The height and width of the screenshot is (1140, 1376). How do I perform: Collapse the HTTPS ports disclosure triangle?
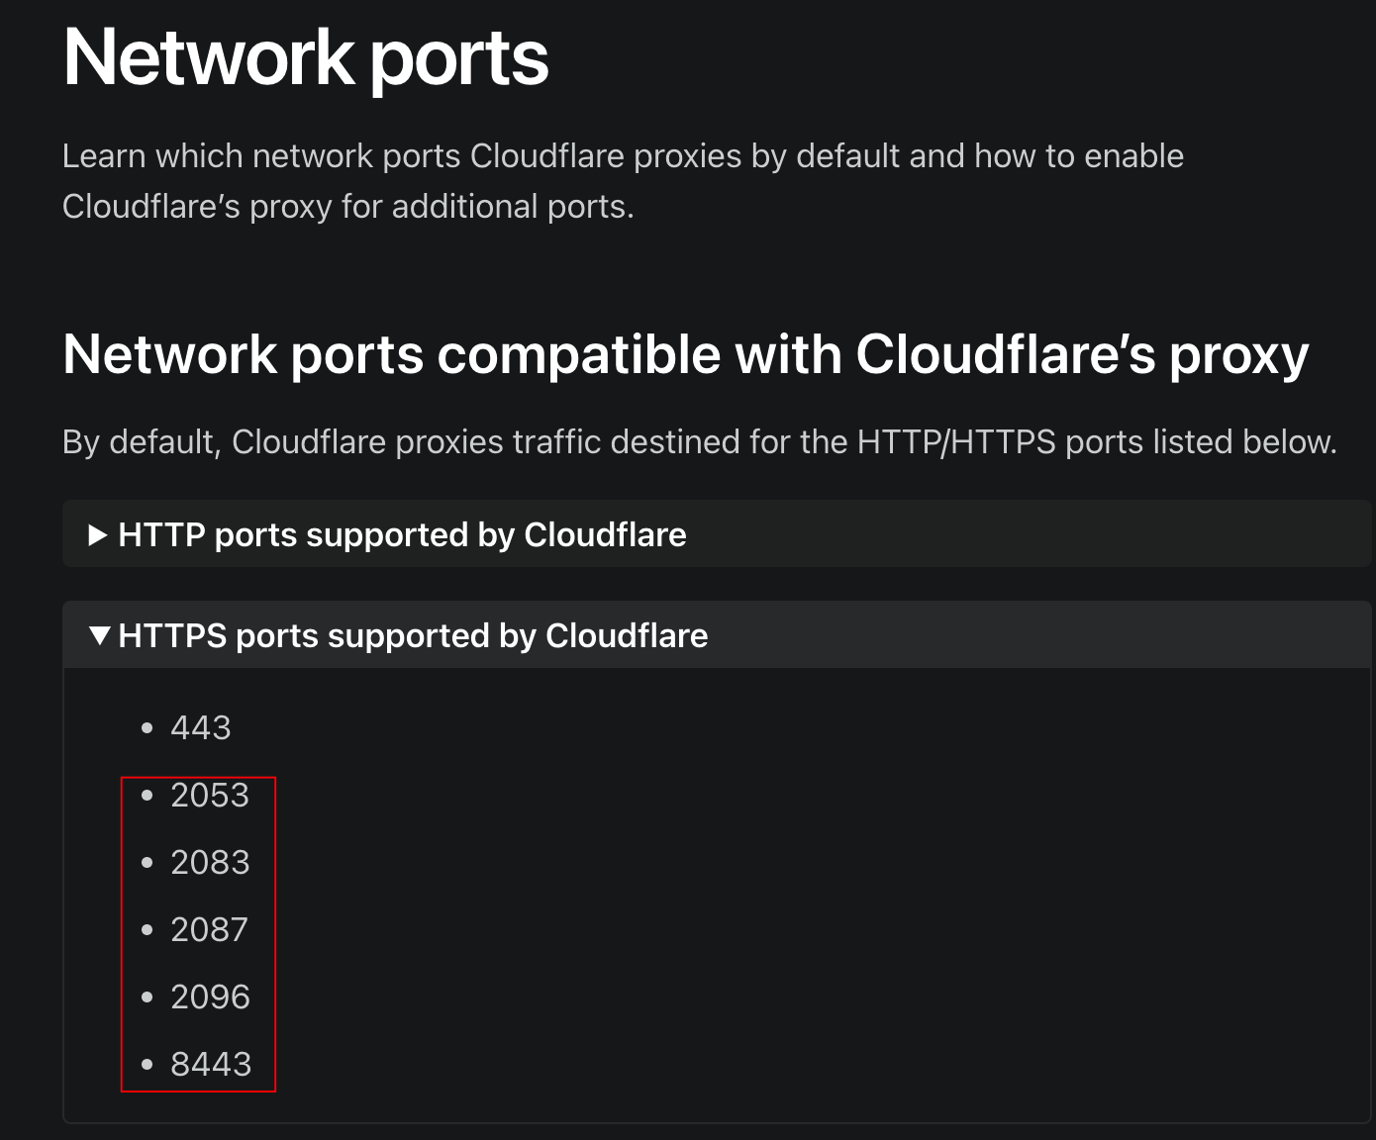pos(99,635)
